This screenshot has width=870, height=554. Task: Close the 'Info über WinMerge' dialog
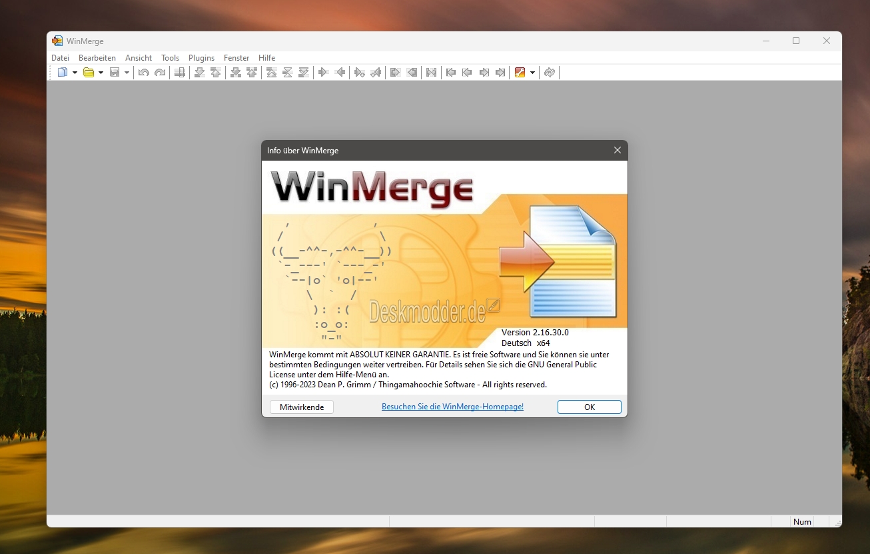point(618,151)
